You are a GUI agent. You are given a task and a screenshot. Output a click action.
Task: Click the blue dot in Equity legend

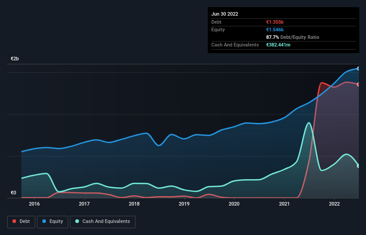pos(45,222)
